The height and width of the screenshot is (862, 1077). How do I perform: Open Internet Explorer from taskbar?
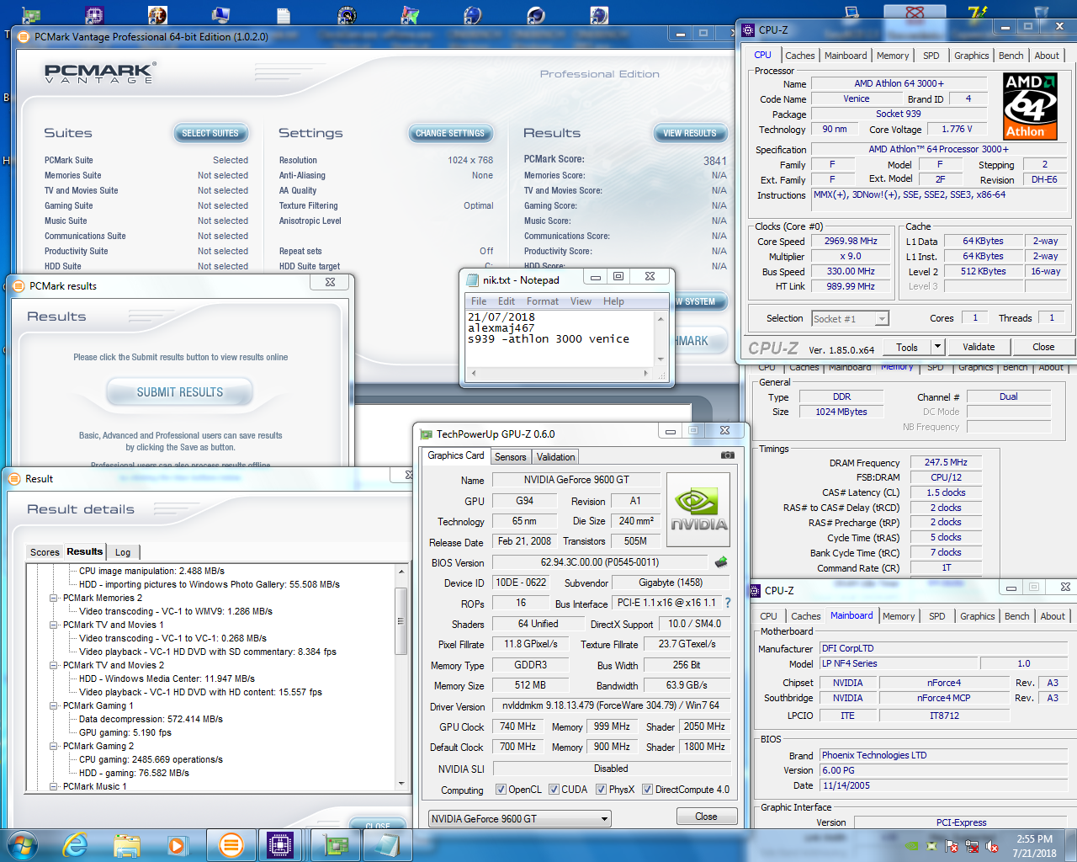pyautogui.click(x=76, y=844)
